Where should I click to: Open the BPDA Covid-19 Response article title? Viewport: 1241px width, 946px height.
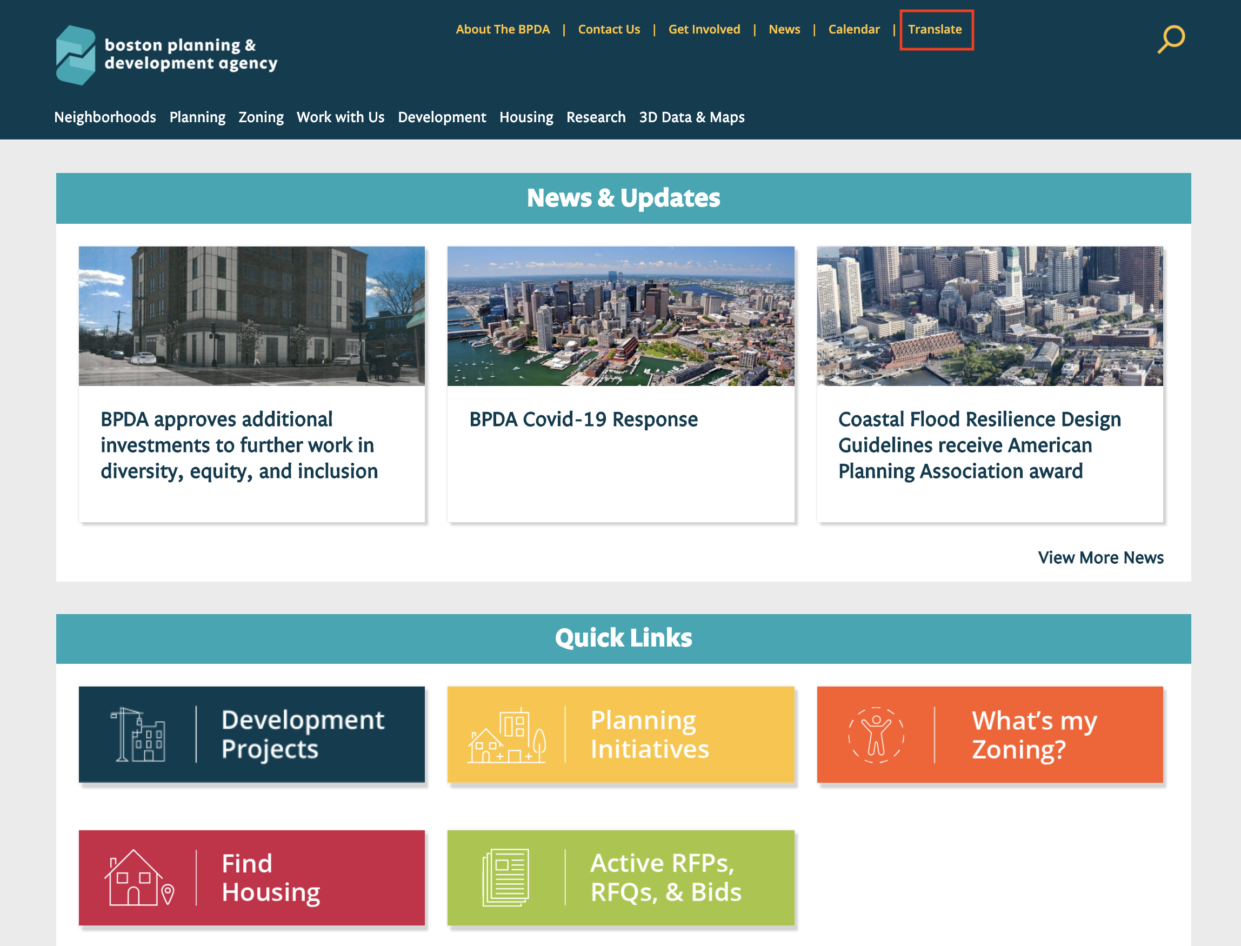click(583, 419)
